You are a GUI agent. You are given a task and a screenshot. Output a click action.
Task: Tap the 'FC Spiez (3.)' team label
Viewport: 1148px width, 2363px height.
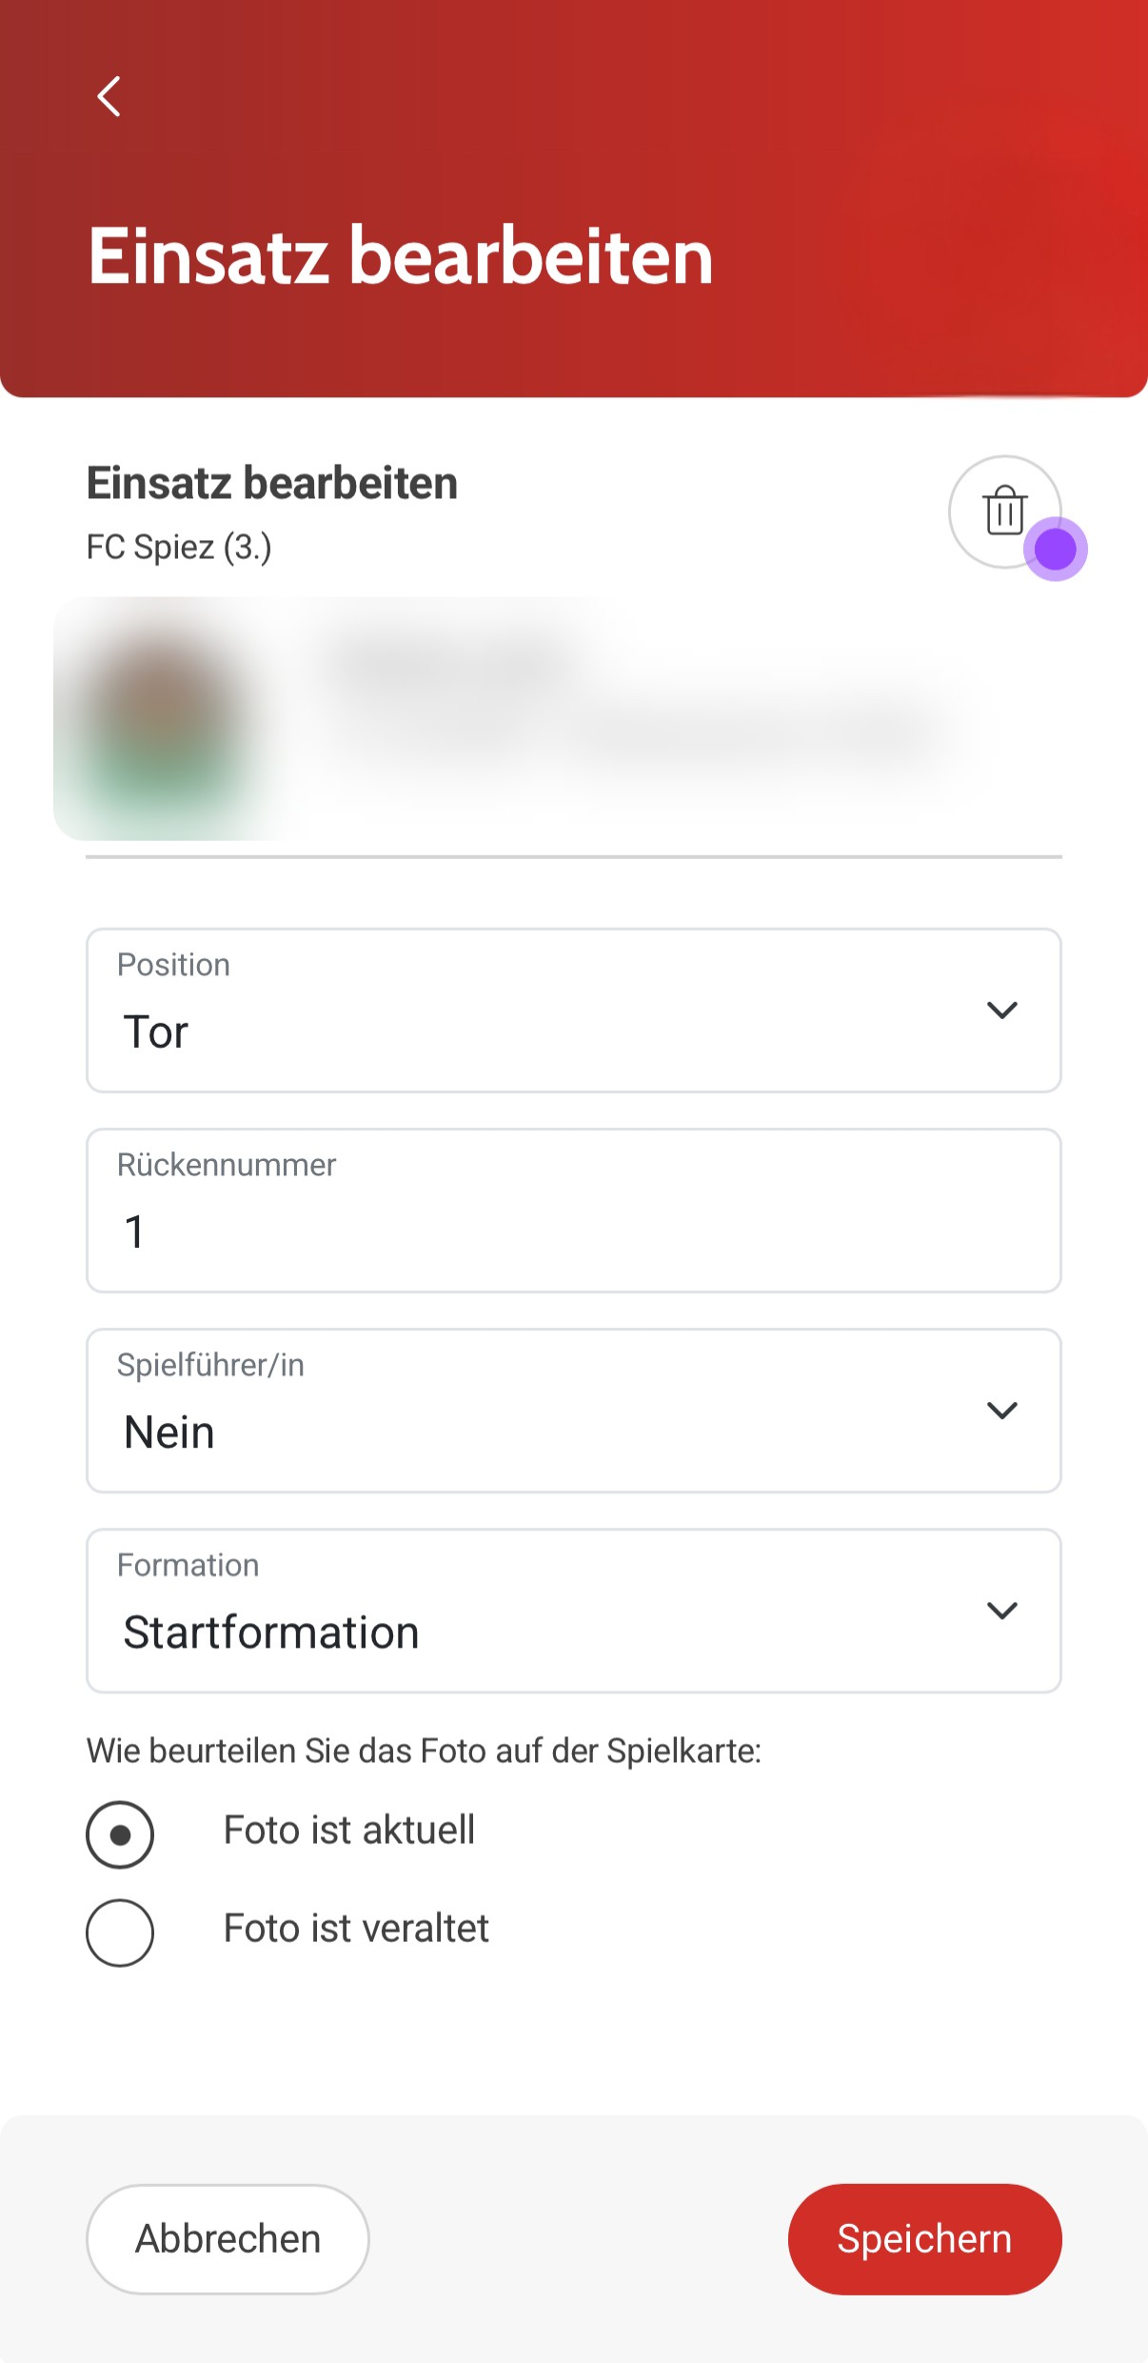(177, 547)
